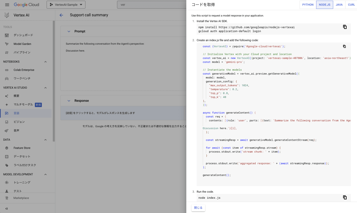Click the Feature Store icon
Screen dimensions: 357x213
tap(7, 148)
